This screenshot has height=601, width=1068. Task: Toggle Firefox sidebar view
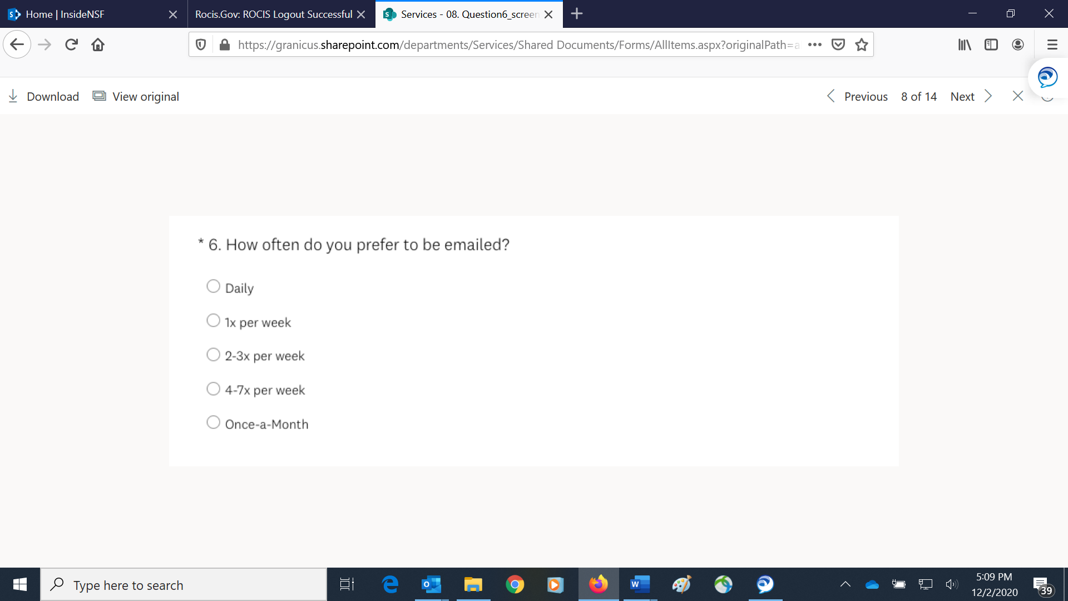991,45
